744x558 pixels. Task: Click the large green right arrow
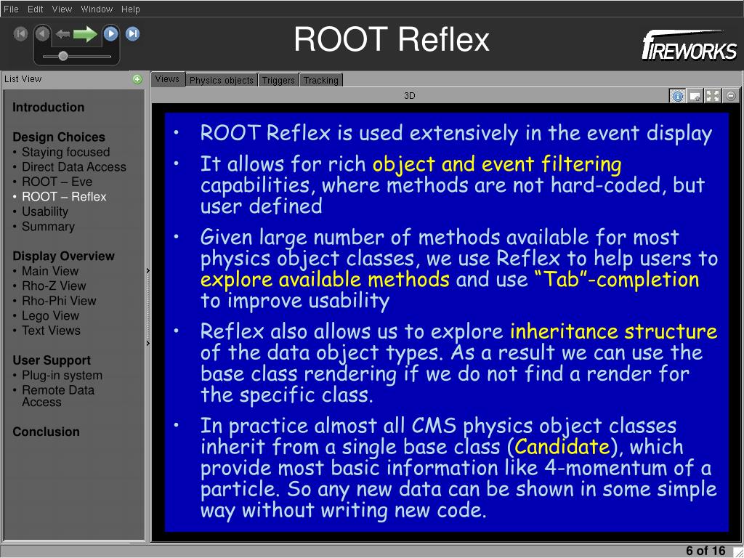[86, 33]
